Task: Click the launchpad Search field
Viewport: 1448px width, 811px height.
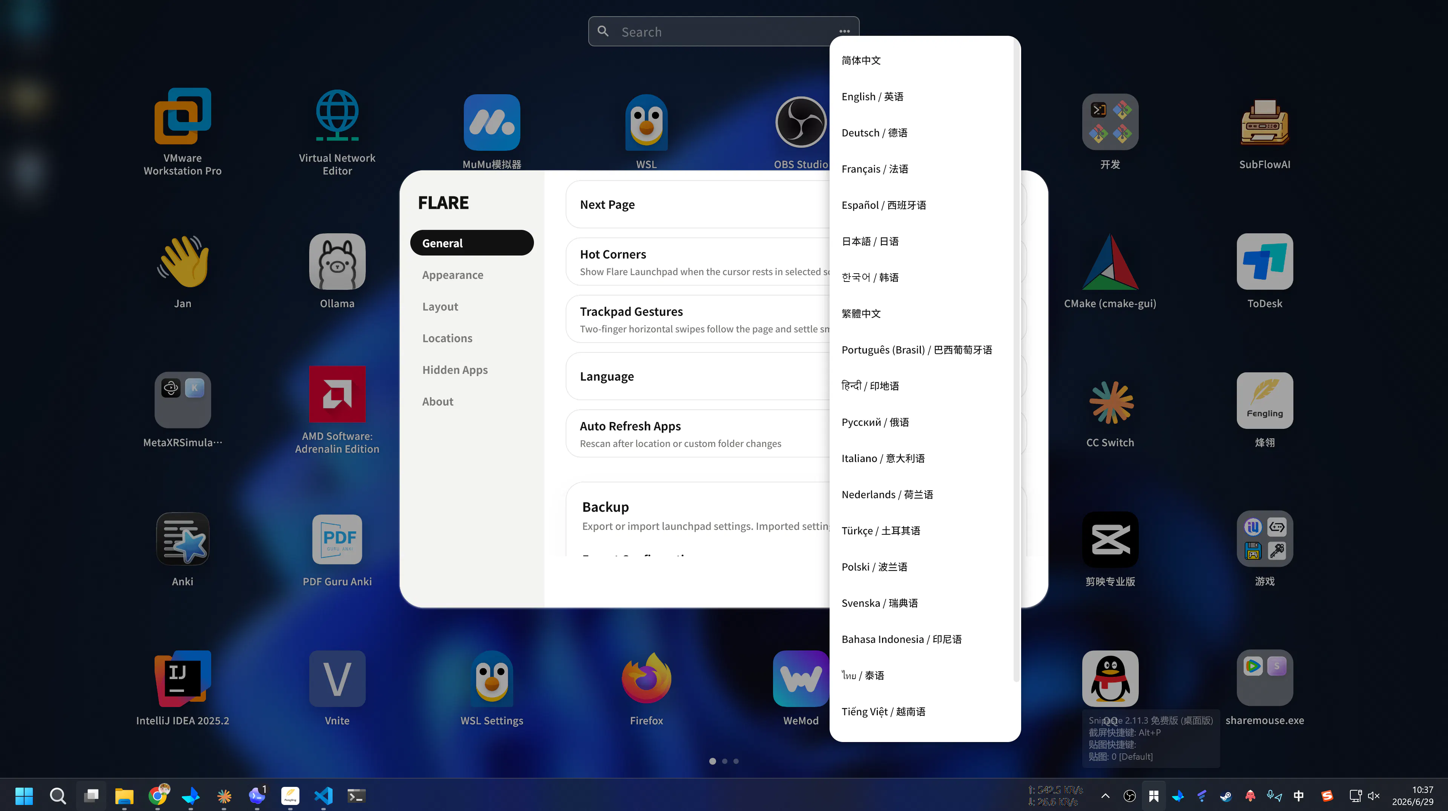Action: click(724, 31)
